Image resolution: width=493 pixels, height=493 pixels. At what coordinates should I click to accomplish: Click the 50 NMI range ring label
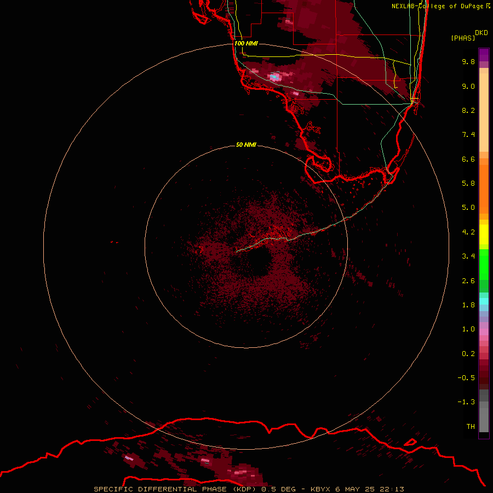246,145
